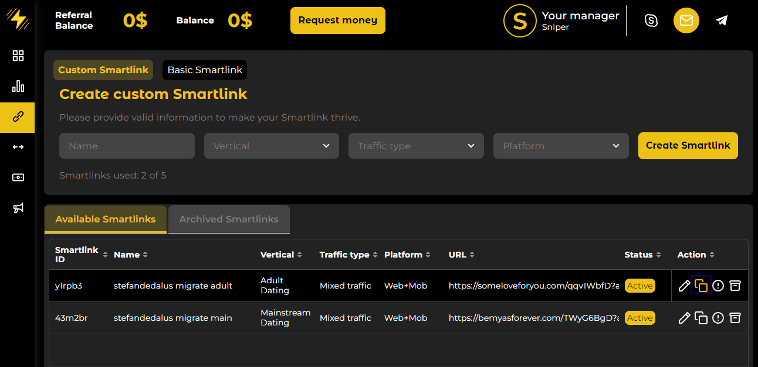Open the statistics bar chart sidebar icon

(x=18, y=87)
